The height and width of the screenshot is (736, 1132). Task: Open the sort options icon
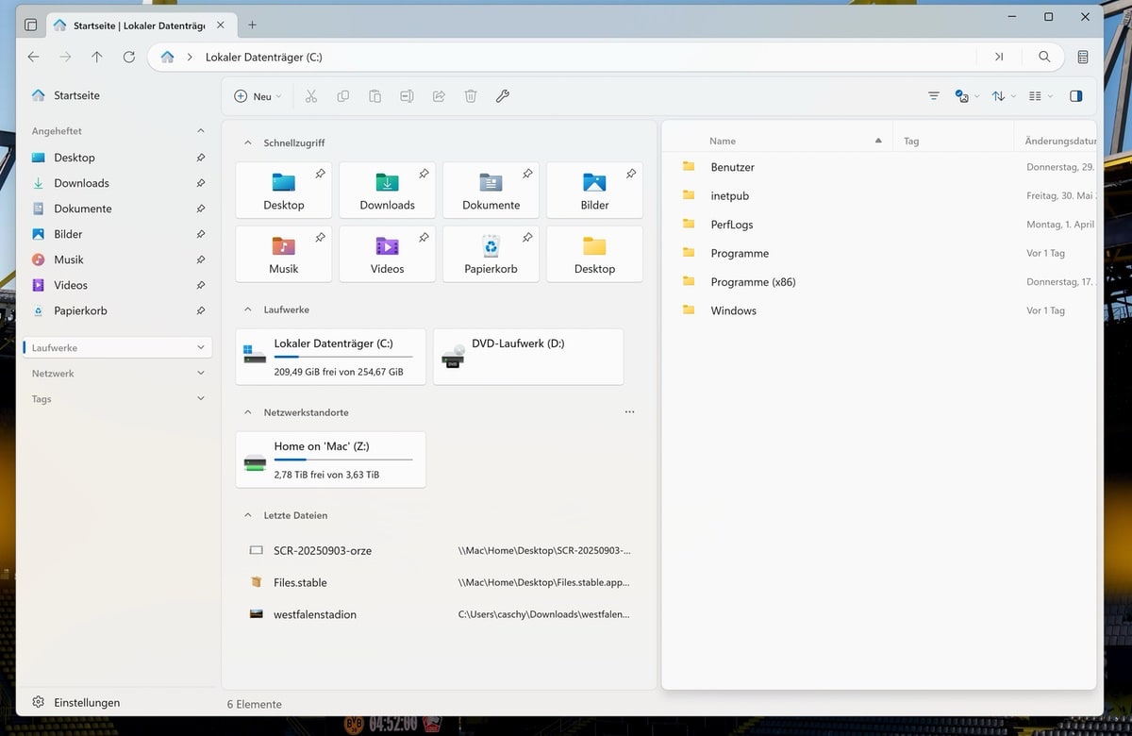998,96
